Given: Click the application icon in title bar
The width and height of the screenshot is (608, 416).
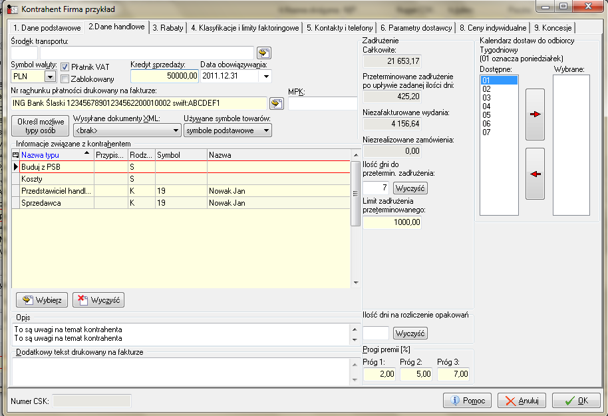Looking at the screenshot, I should point(13,9).
